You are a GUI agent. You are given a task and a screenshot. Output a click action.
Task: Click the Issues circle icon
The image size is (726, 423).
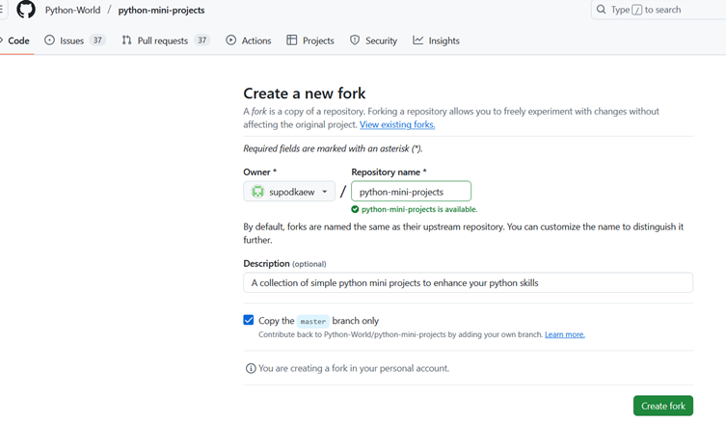(x=49, y=40)
